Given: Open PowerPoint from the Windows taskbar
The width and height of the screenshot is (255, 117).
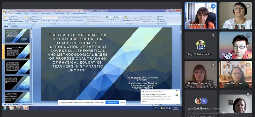Looking at the screenshot, I should click(x=26, y=108).
